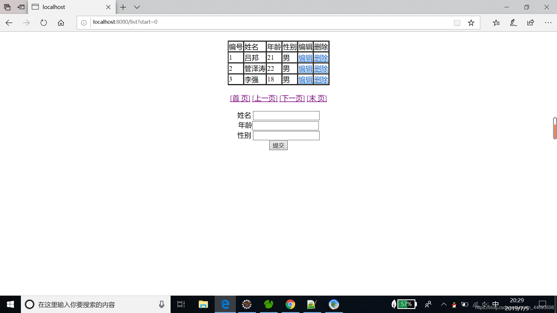Edit the row for 管泽涛
The image size is (557, 313).
pos(305,69)
